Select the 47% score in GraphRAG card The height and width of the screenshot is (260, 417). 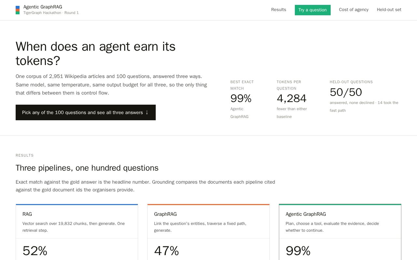click(166, 251)
